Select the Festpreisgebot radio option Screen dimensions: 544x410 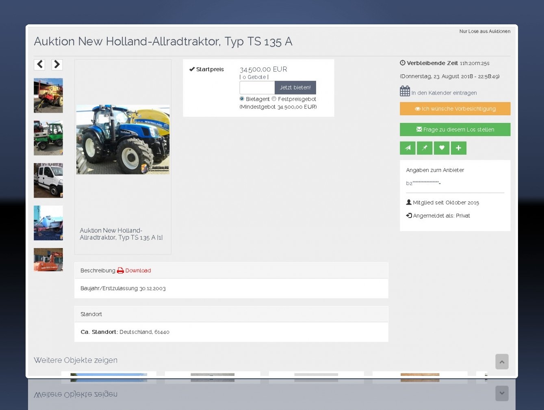click(x=274, y=99)
